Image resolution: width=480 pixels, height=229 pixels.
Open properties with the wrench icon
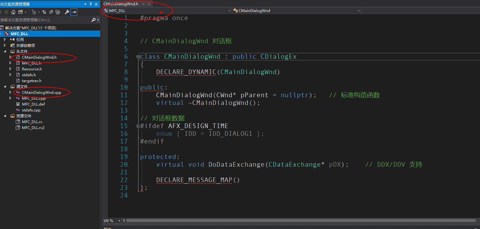pyautogui.click(x=67, y=12)
